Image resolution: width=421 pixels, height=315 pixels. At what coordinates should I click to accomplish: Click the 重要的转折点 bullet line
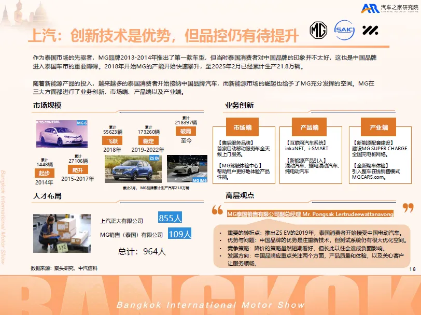(315, 233)
